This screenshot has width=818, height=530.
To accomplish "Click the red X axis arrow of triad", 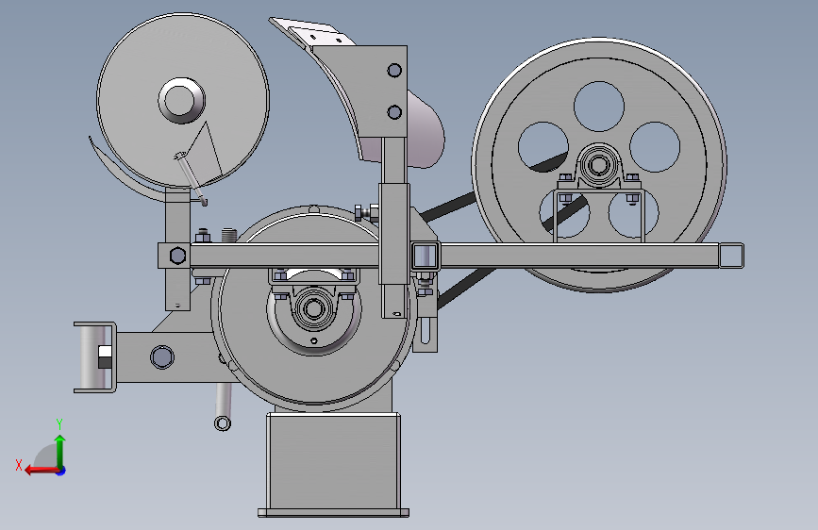I will point(41,471).
